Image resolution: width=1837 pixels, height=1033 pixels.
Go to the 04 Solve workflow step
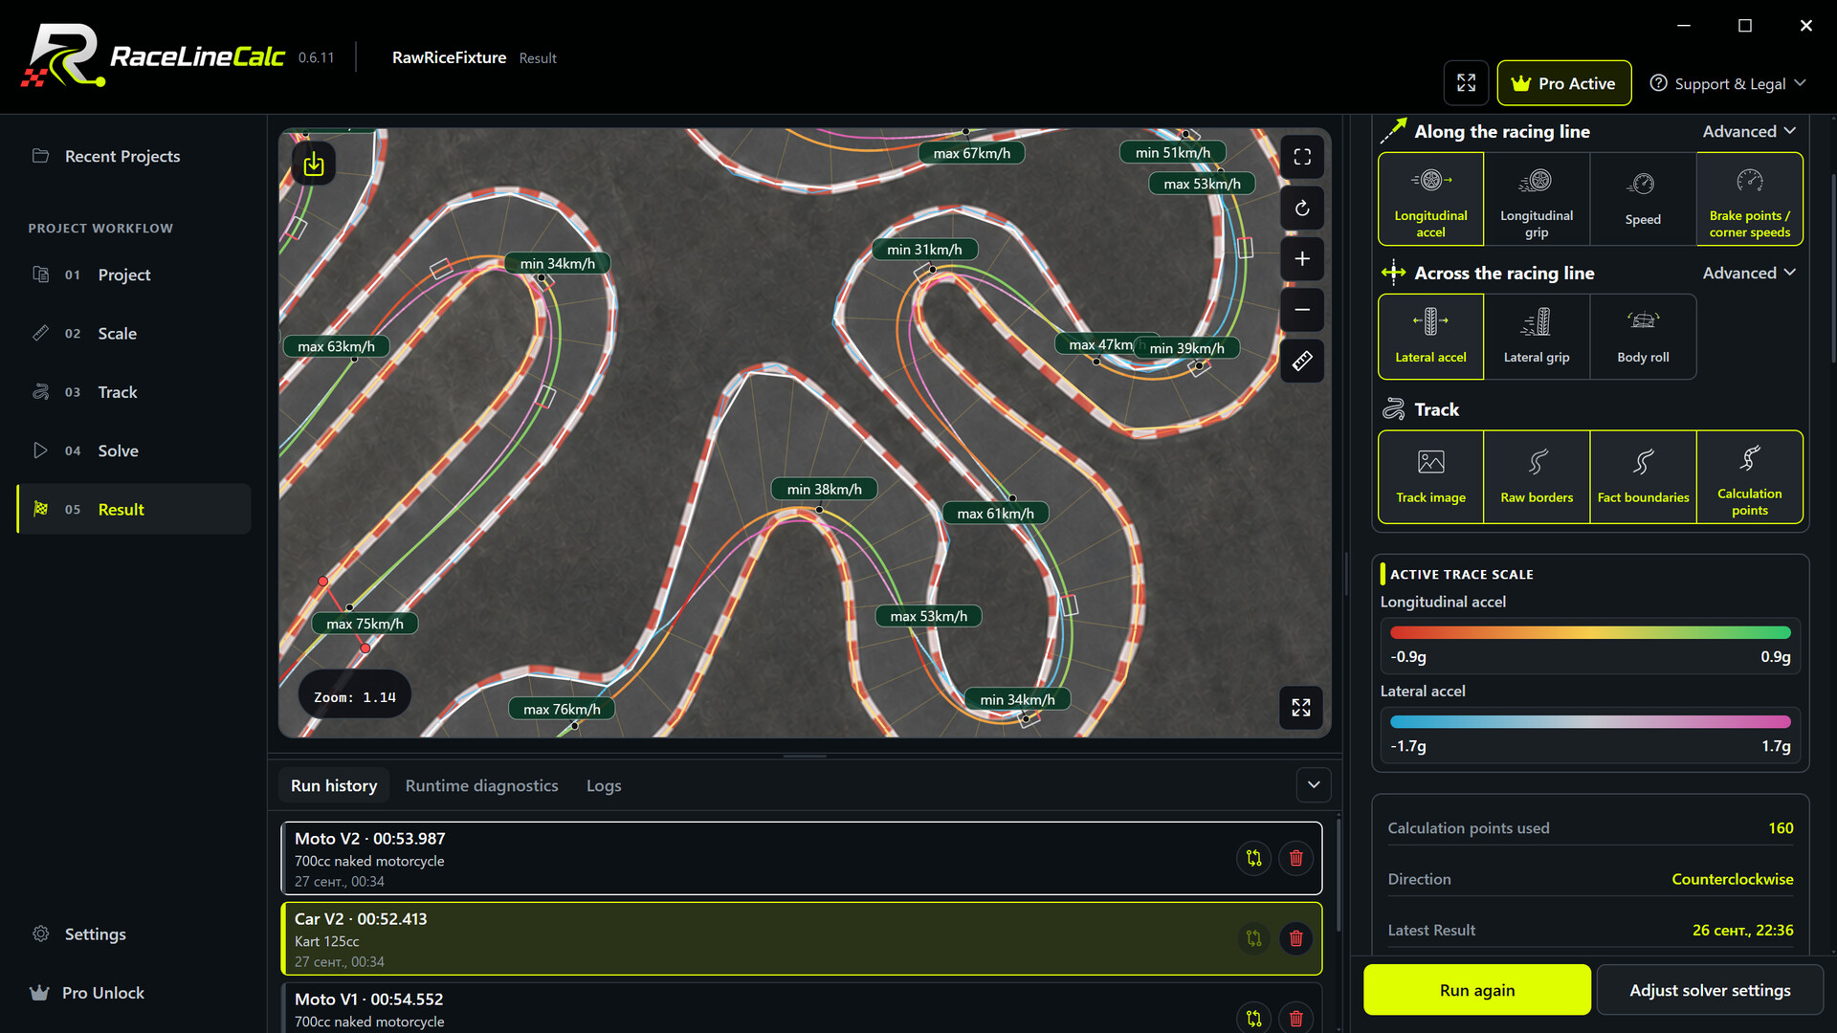(134, 451)
